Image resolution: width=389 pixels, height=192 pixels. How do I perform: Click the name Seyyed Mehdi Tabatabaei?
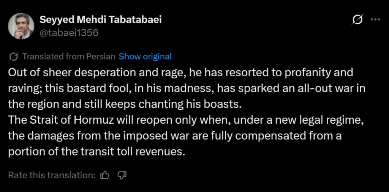(100, 20)
